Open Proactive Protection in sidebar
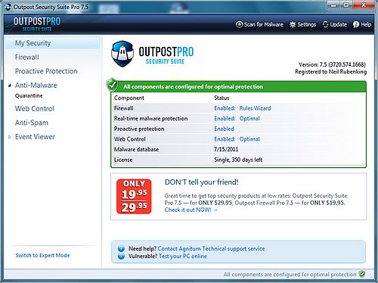378x283 pixels. [x=46, y=71]
